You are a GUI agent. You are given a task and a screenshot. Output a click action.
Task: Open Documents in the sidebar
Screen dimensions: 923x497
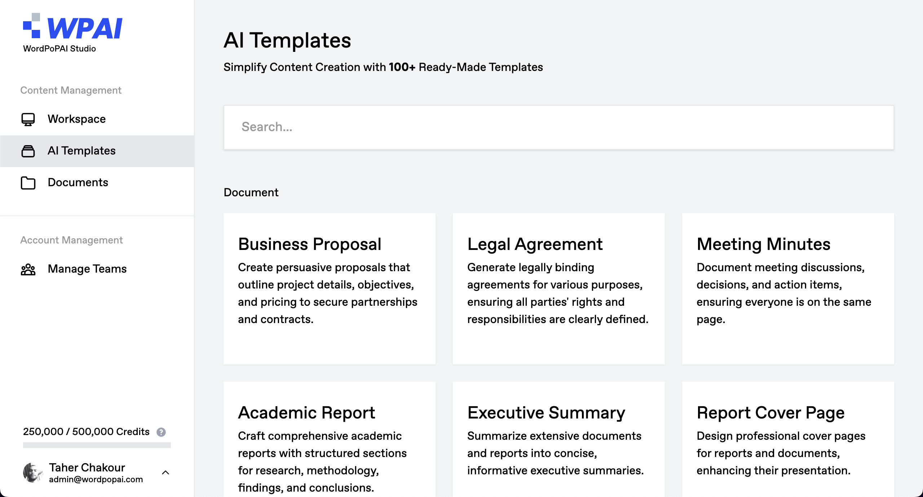point(97,183)
